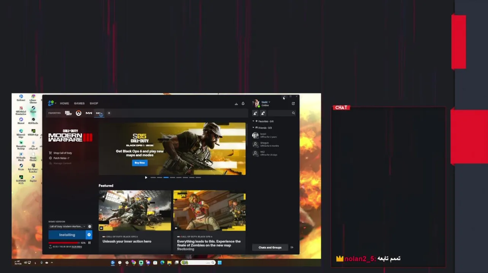488x273 pixels.
Task: Show hidden system tray icons chevron
Action: tap(52, 262)
